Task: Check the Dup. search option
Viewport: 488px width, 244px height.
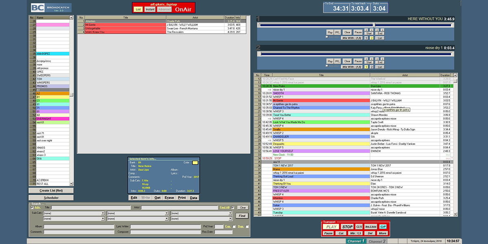Action: 247,226
